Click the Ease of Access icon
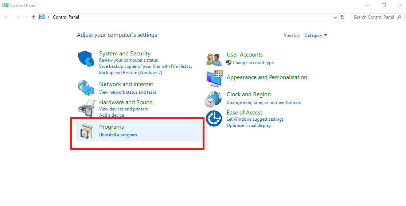Screen dimensions: 406x206 (214, 118)
